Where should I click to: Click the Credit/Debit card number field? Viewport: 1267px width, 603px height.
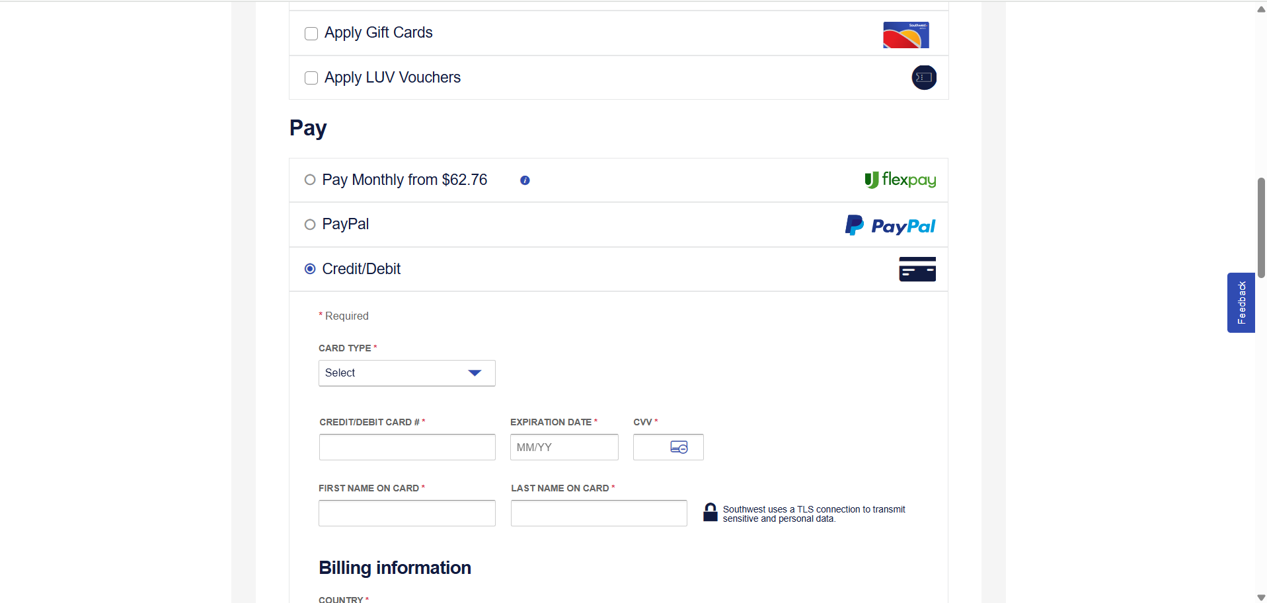pos(406,447)
